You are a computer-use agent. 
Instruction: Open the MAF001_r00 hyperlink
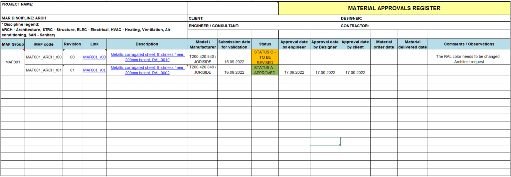pyautogui.click(x=94, y=57)
